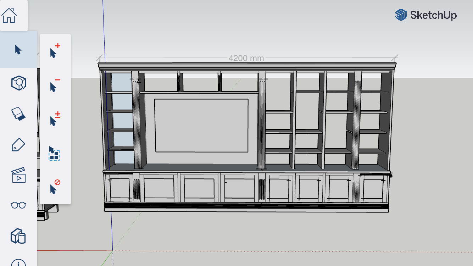Click the SketchUp logo

pos(426,15)
